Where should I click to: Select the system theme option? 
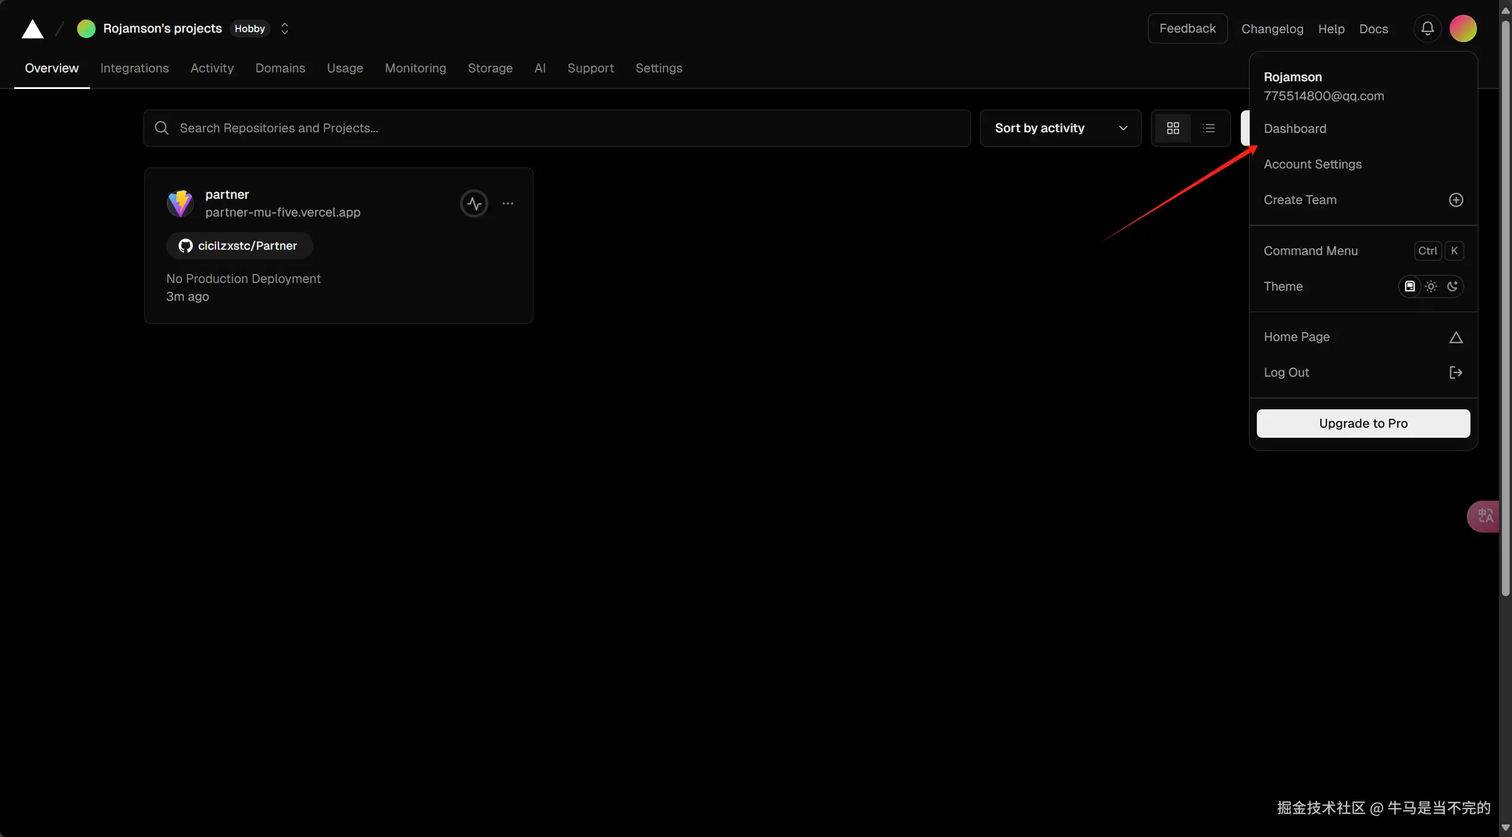1410,287
